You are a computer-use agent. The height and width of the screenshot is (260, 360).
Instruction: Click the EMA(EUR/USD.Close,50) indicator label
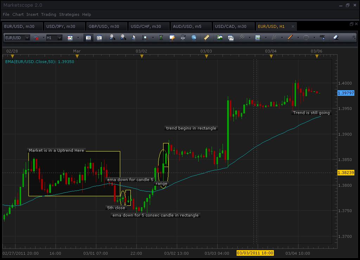(39, 62)
